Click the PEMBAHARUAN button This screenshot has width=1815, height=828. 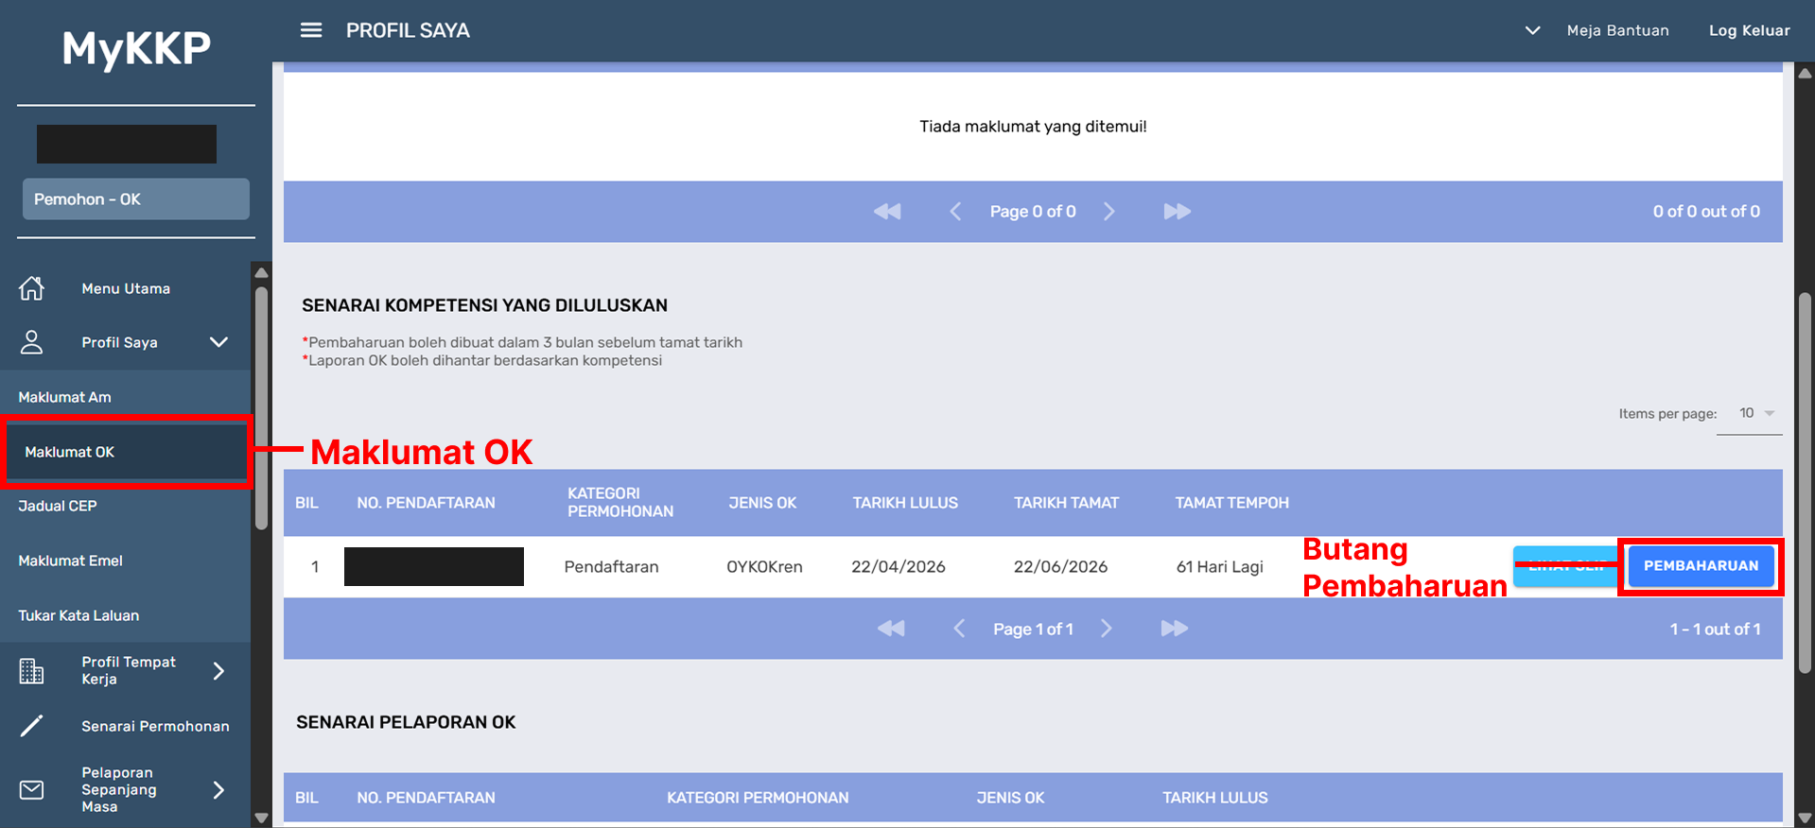[x=1701, y=566]
